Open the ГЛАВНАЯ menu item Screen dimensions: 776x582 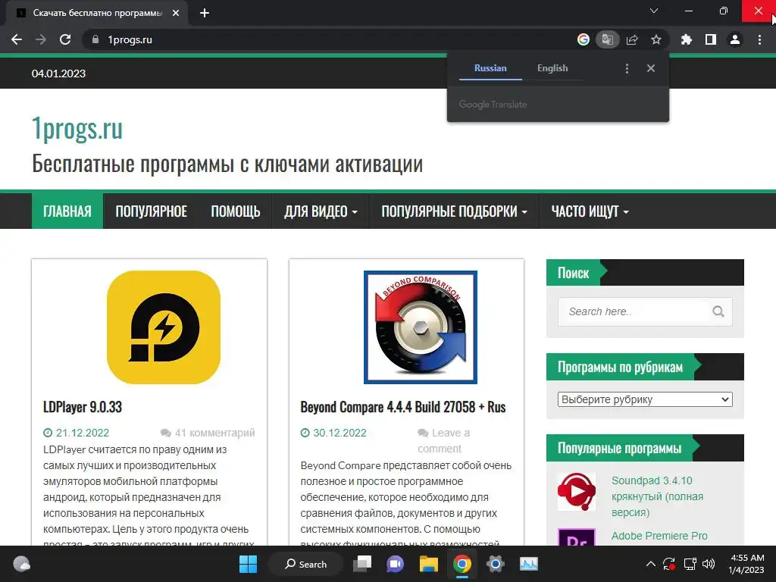(67, 211)
